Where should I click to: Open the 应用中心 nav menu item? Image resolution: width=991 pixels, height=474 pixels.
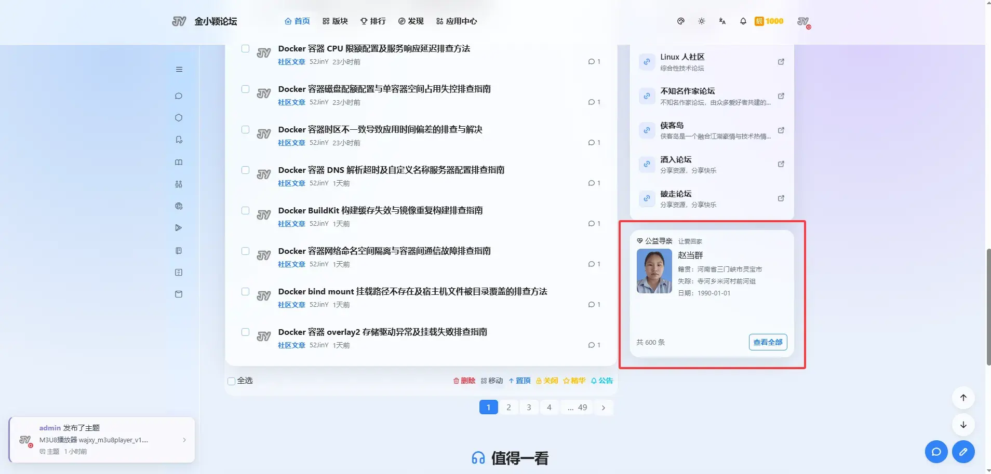[457, 21]
